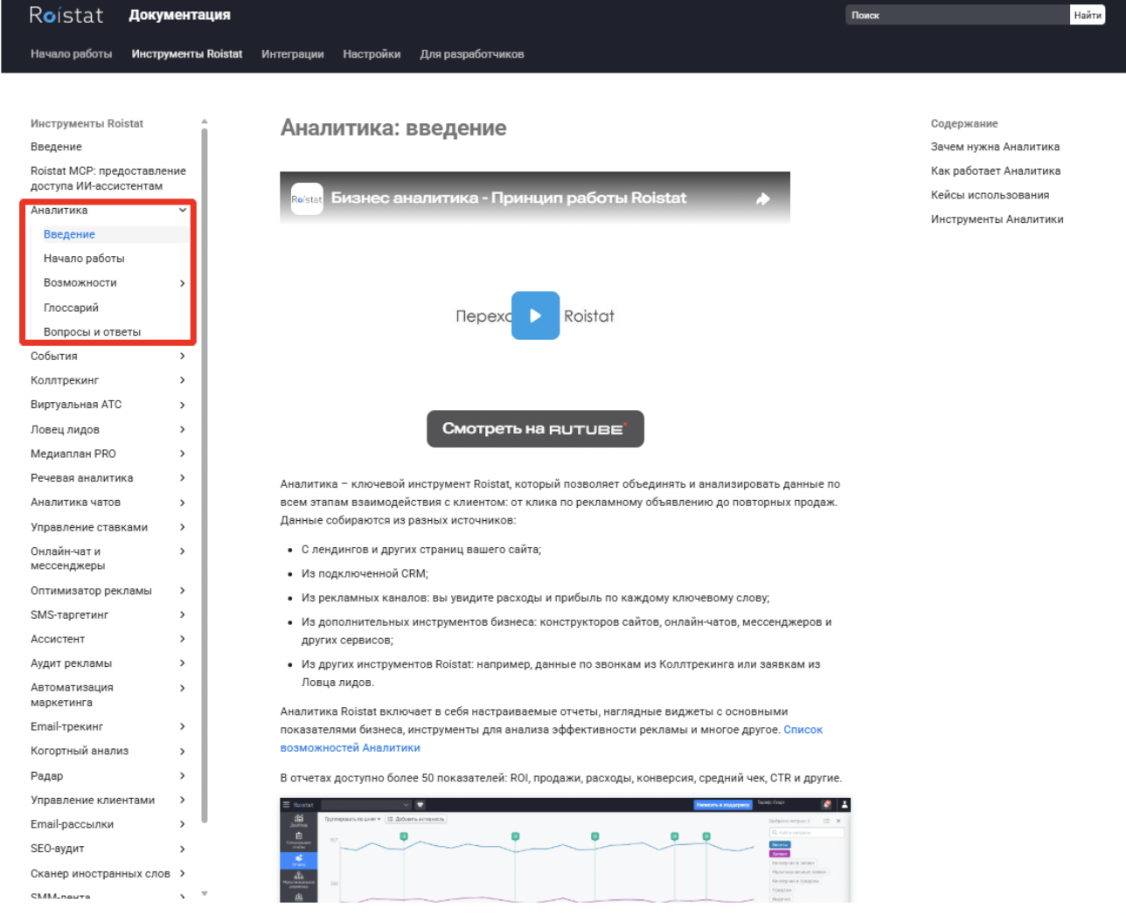This screenshot has width=1126, height=916.
Task: Focus the Поиск search field
Action: coord(957,15)
